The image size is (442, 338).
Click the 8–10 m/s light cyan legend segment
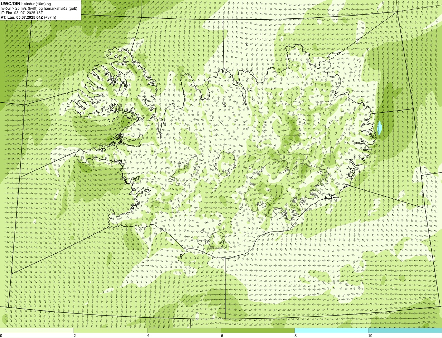click(331, 330)
